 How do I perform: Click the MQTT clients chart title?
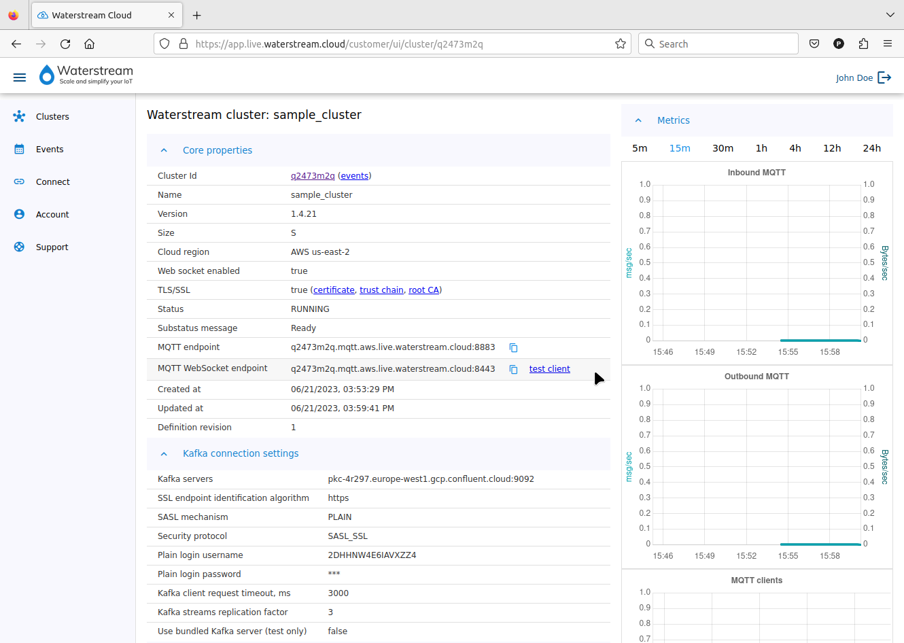757,580
